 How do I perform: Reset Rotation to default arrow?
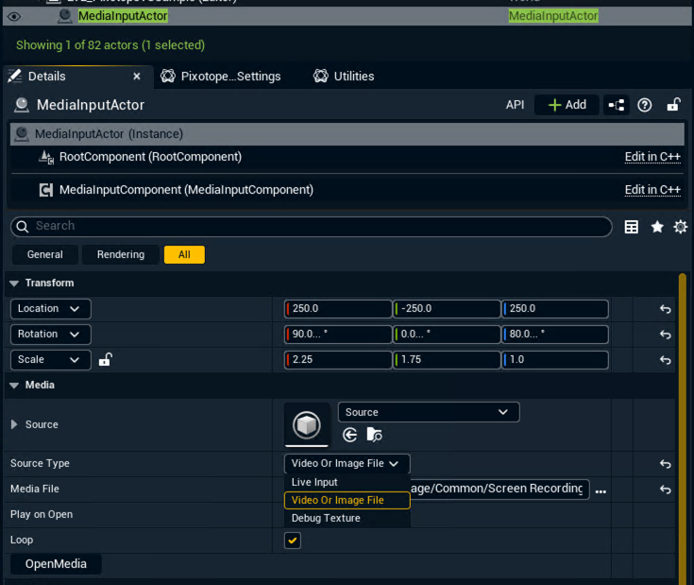tap(666, 335)
